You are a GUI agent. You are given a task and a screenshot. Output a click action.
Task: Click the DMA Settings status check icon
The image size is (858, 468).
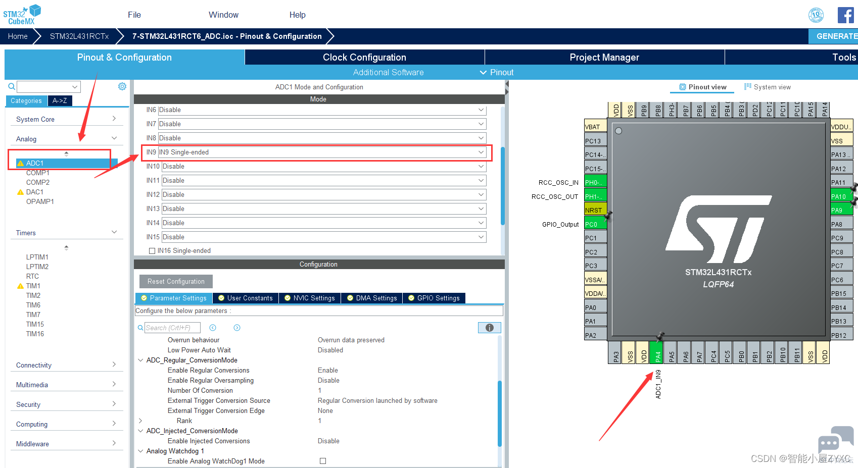[350, 298]
